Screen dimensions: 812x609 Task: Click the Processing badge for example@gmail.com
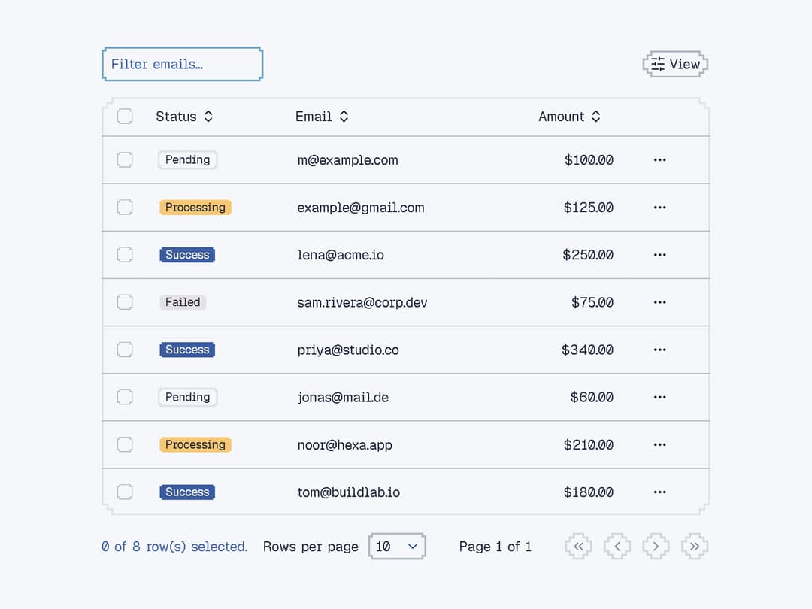click(195, 208)
